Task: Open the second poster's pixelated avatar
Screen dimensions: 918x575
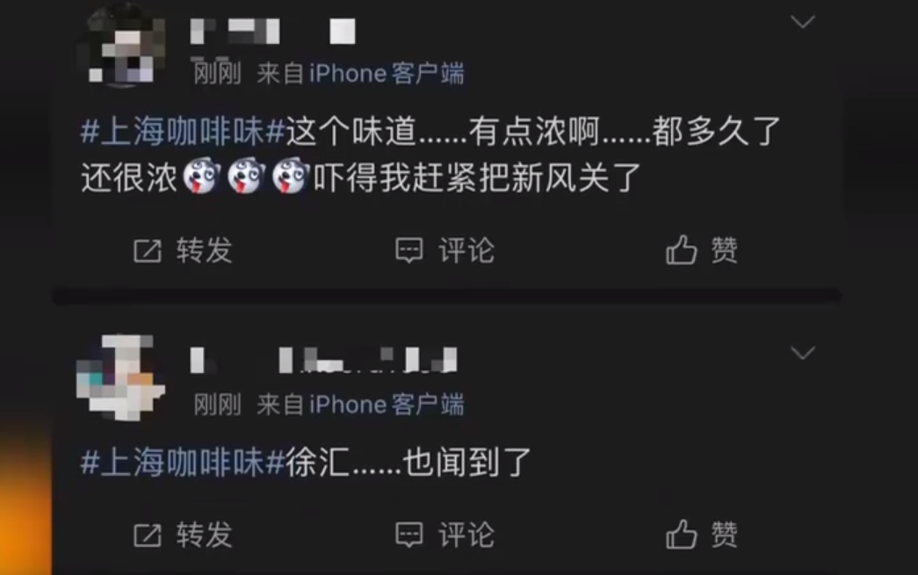Action: [120, 377]
